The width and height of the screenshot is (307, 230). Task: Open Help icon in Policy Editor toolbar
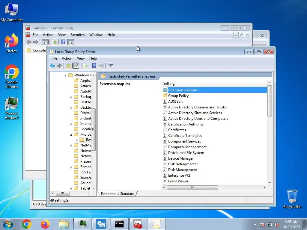click(x=94, y=66)
